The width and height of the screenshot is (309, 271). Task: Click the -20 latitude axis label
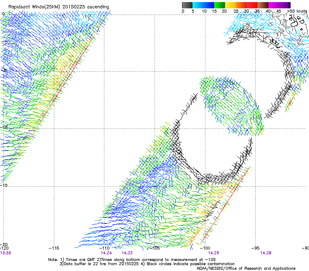(x=4, y=245)
